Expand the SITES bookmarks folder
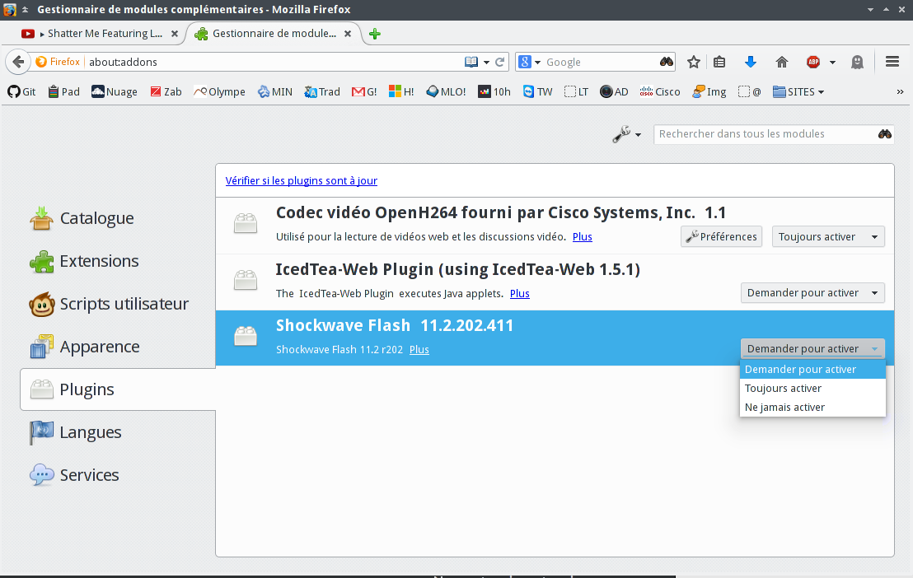The width and height of the screenshot is (913, 578). pos(798,91)
